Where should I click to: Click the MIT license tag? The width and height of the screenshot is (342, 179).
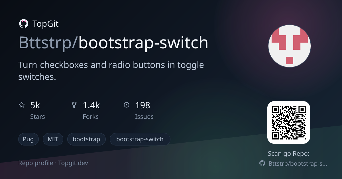pyautogui.click(x=53, y=139)
